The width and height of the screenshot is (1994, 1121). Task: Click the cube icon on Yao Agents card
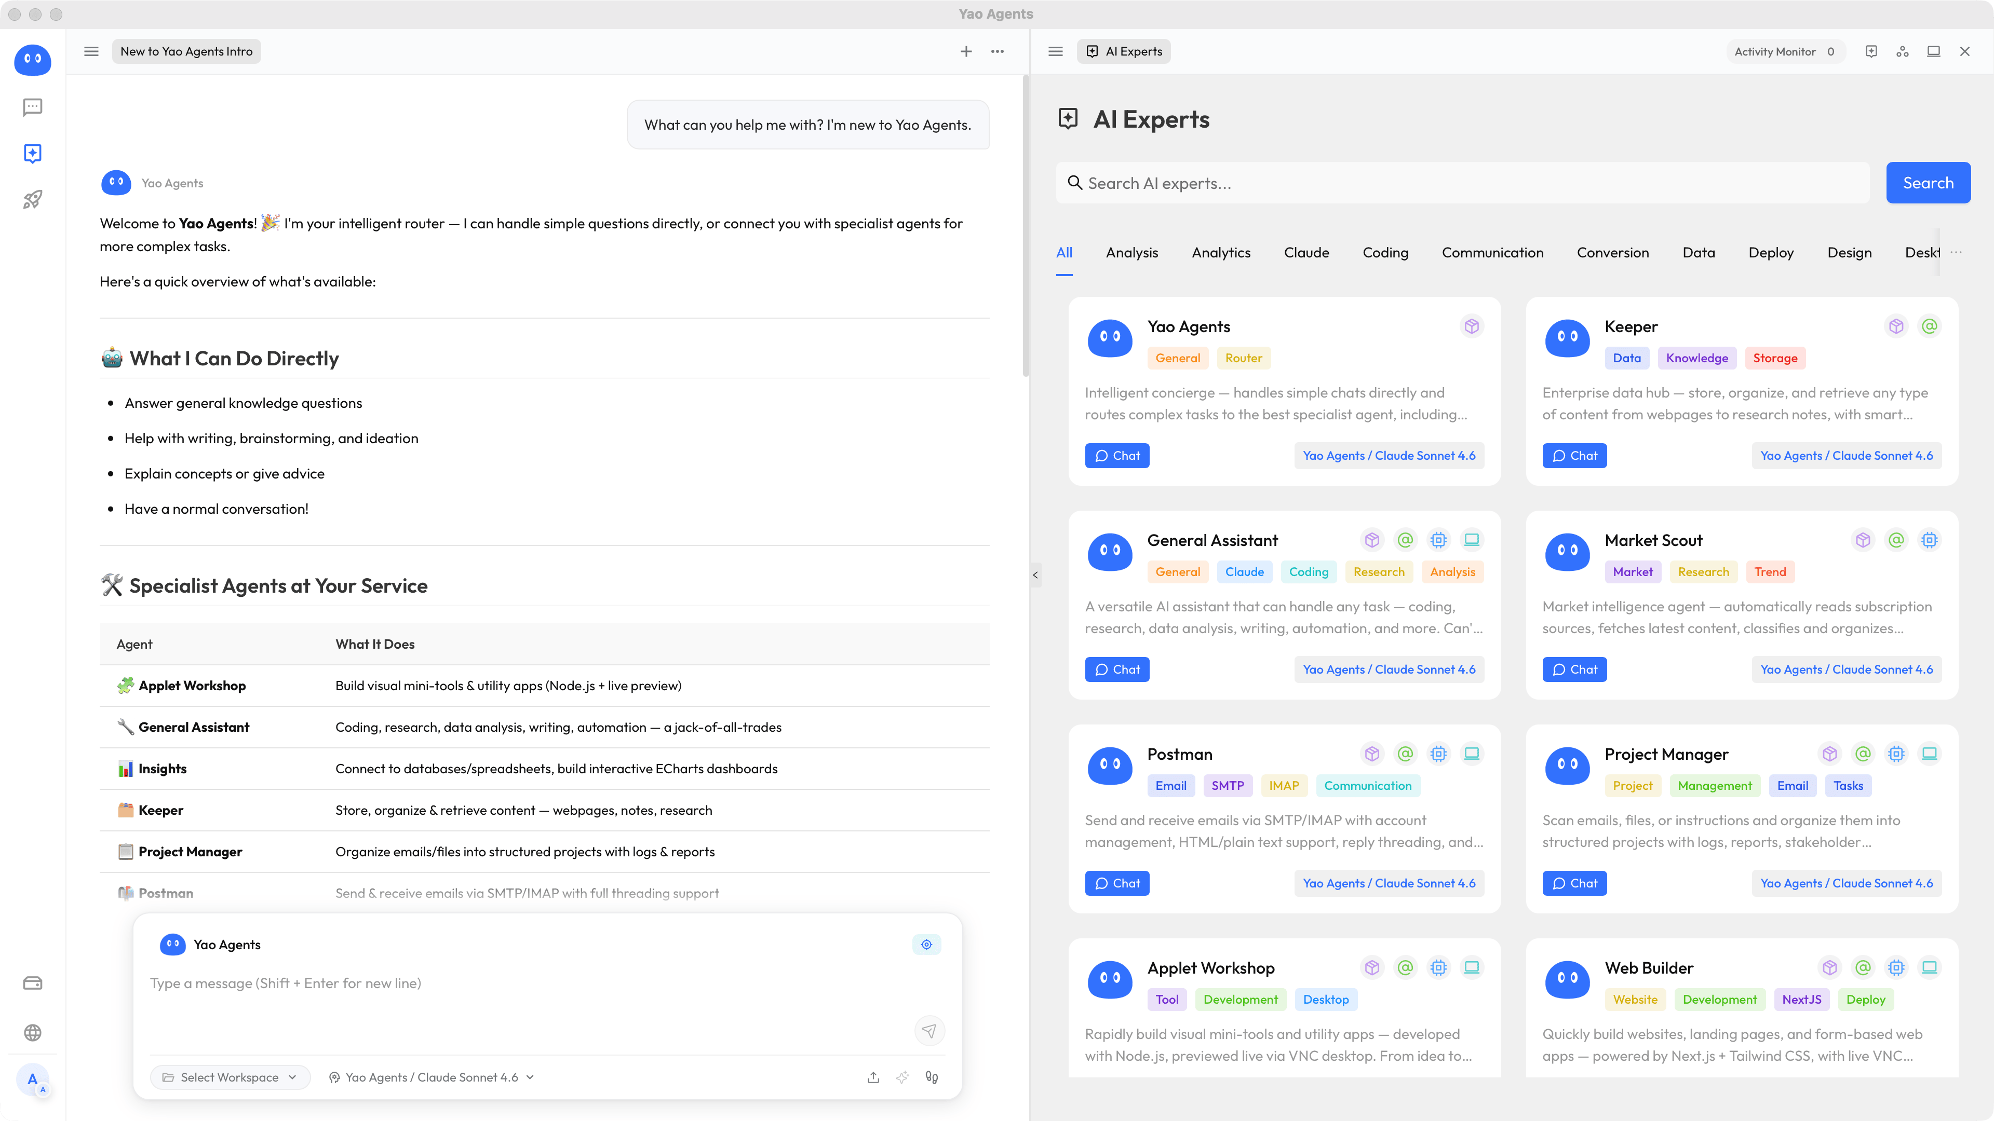(1472, 326)
